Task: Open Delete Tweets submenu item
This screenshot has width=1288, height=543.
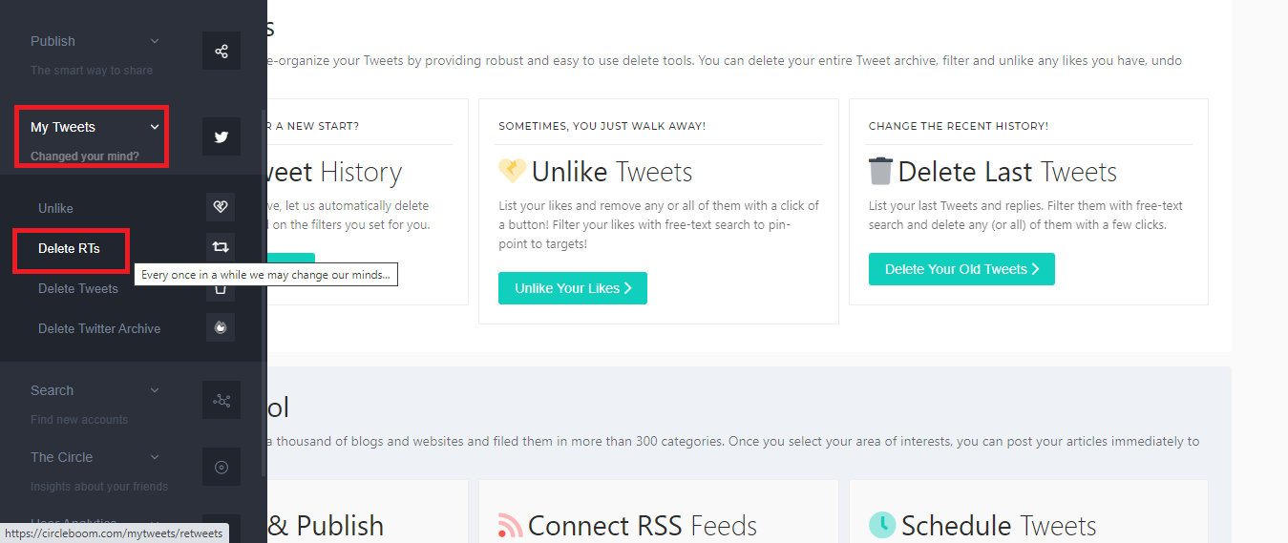Action: pos(78,288)
